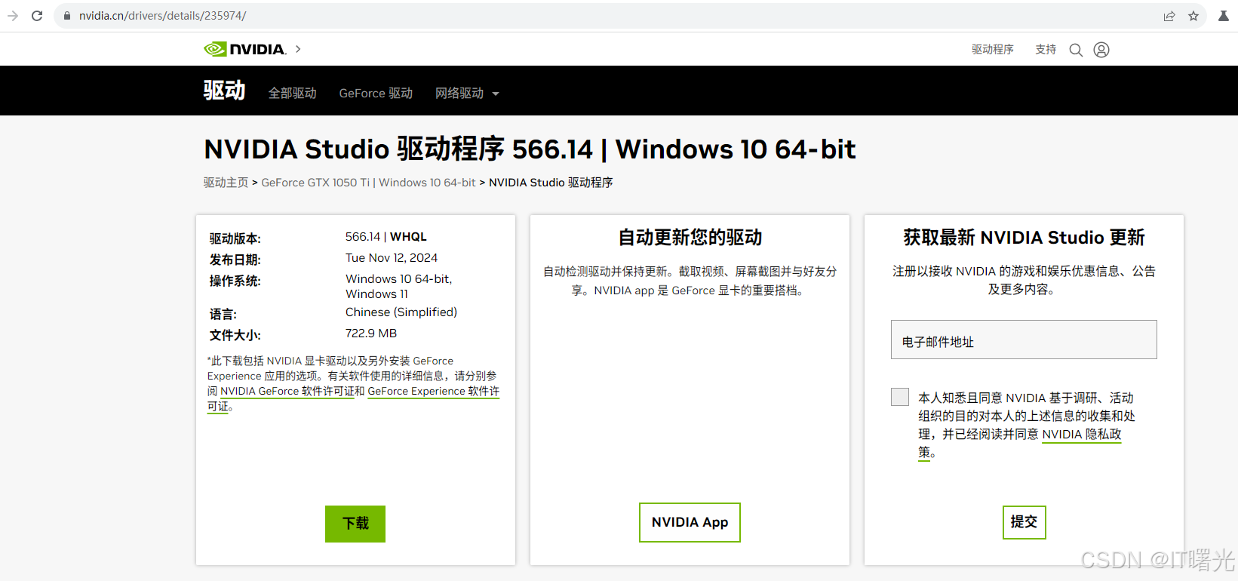The height and width of the screenshot is (581, 1238).
Task: Open the user account icon
Action: coord(1101,50)
